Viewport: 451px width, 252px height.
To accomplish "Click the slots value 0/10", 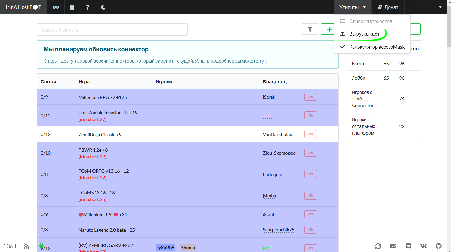I will pos(46,153).
